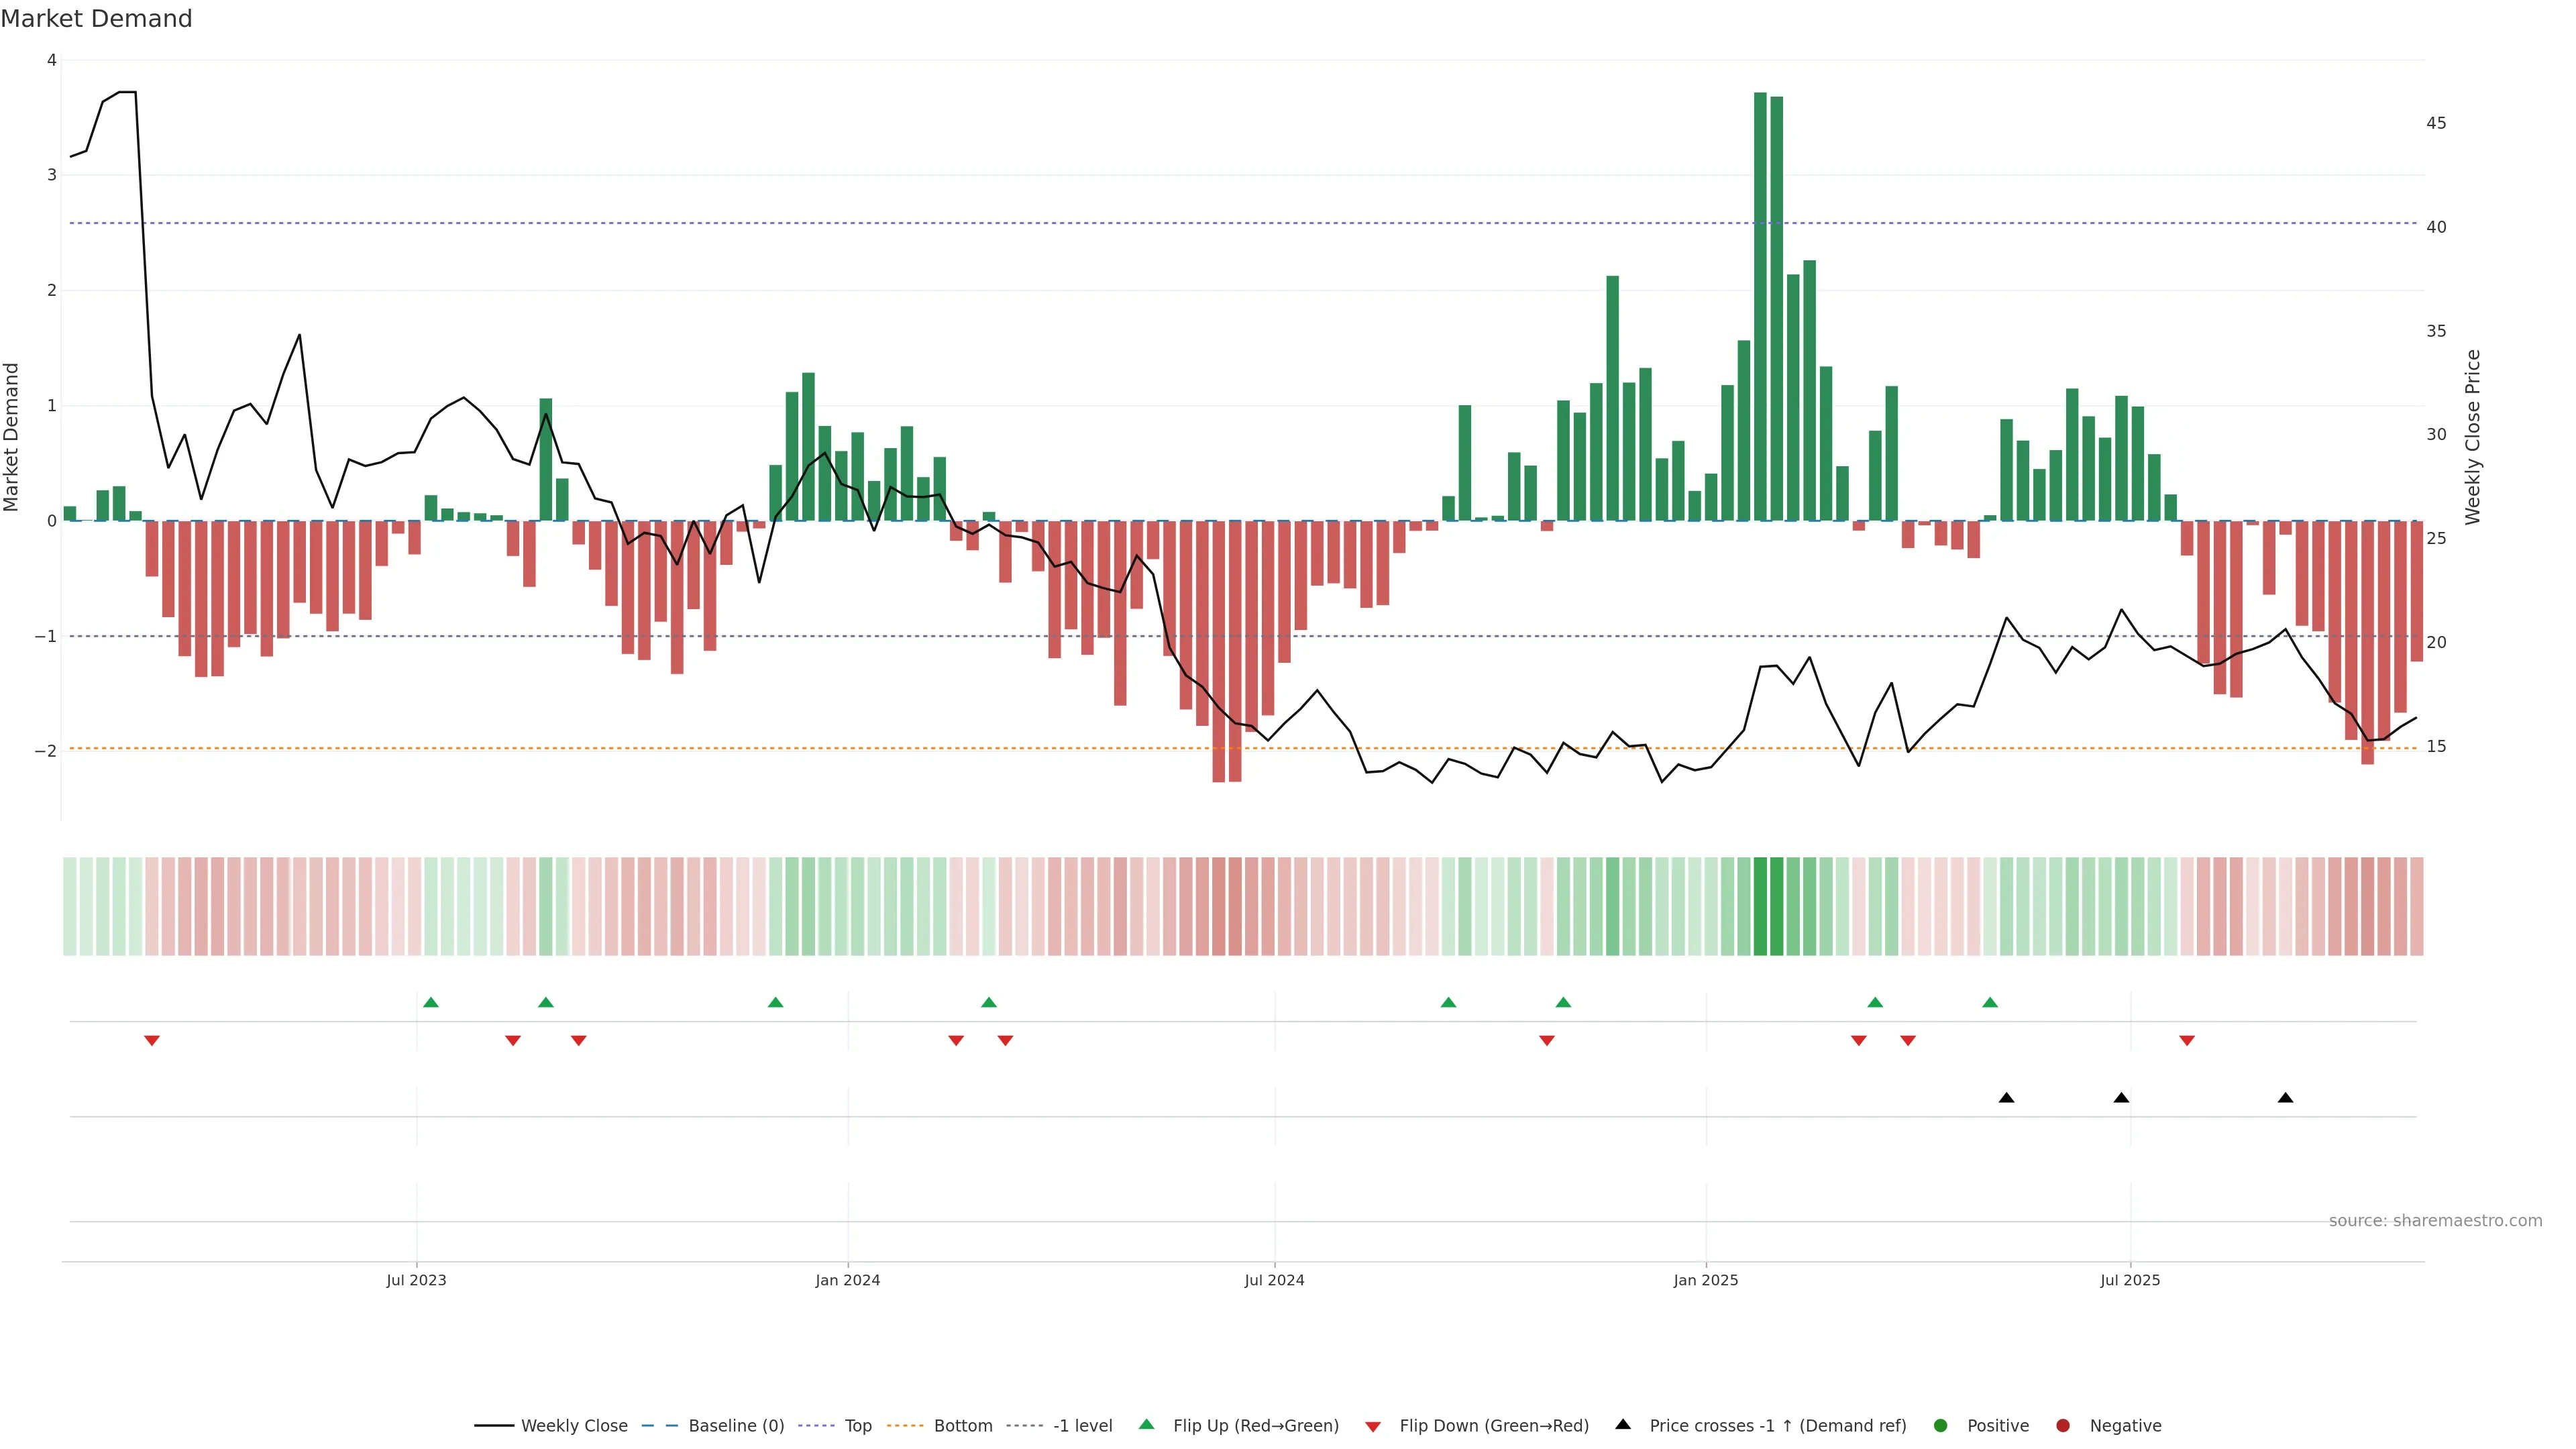This screenshot has height=1449, width=2576.
Task: Click the leftmost green flip-up triangle marker
Action: [x=431, y=1002]
